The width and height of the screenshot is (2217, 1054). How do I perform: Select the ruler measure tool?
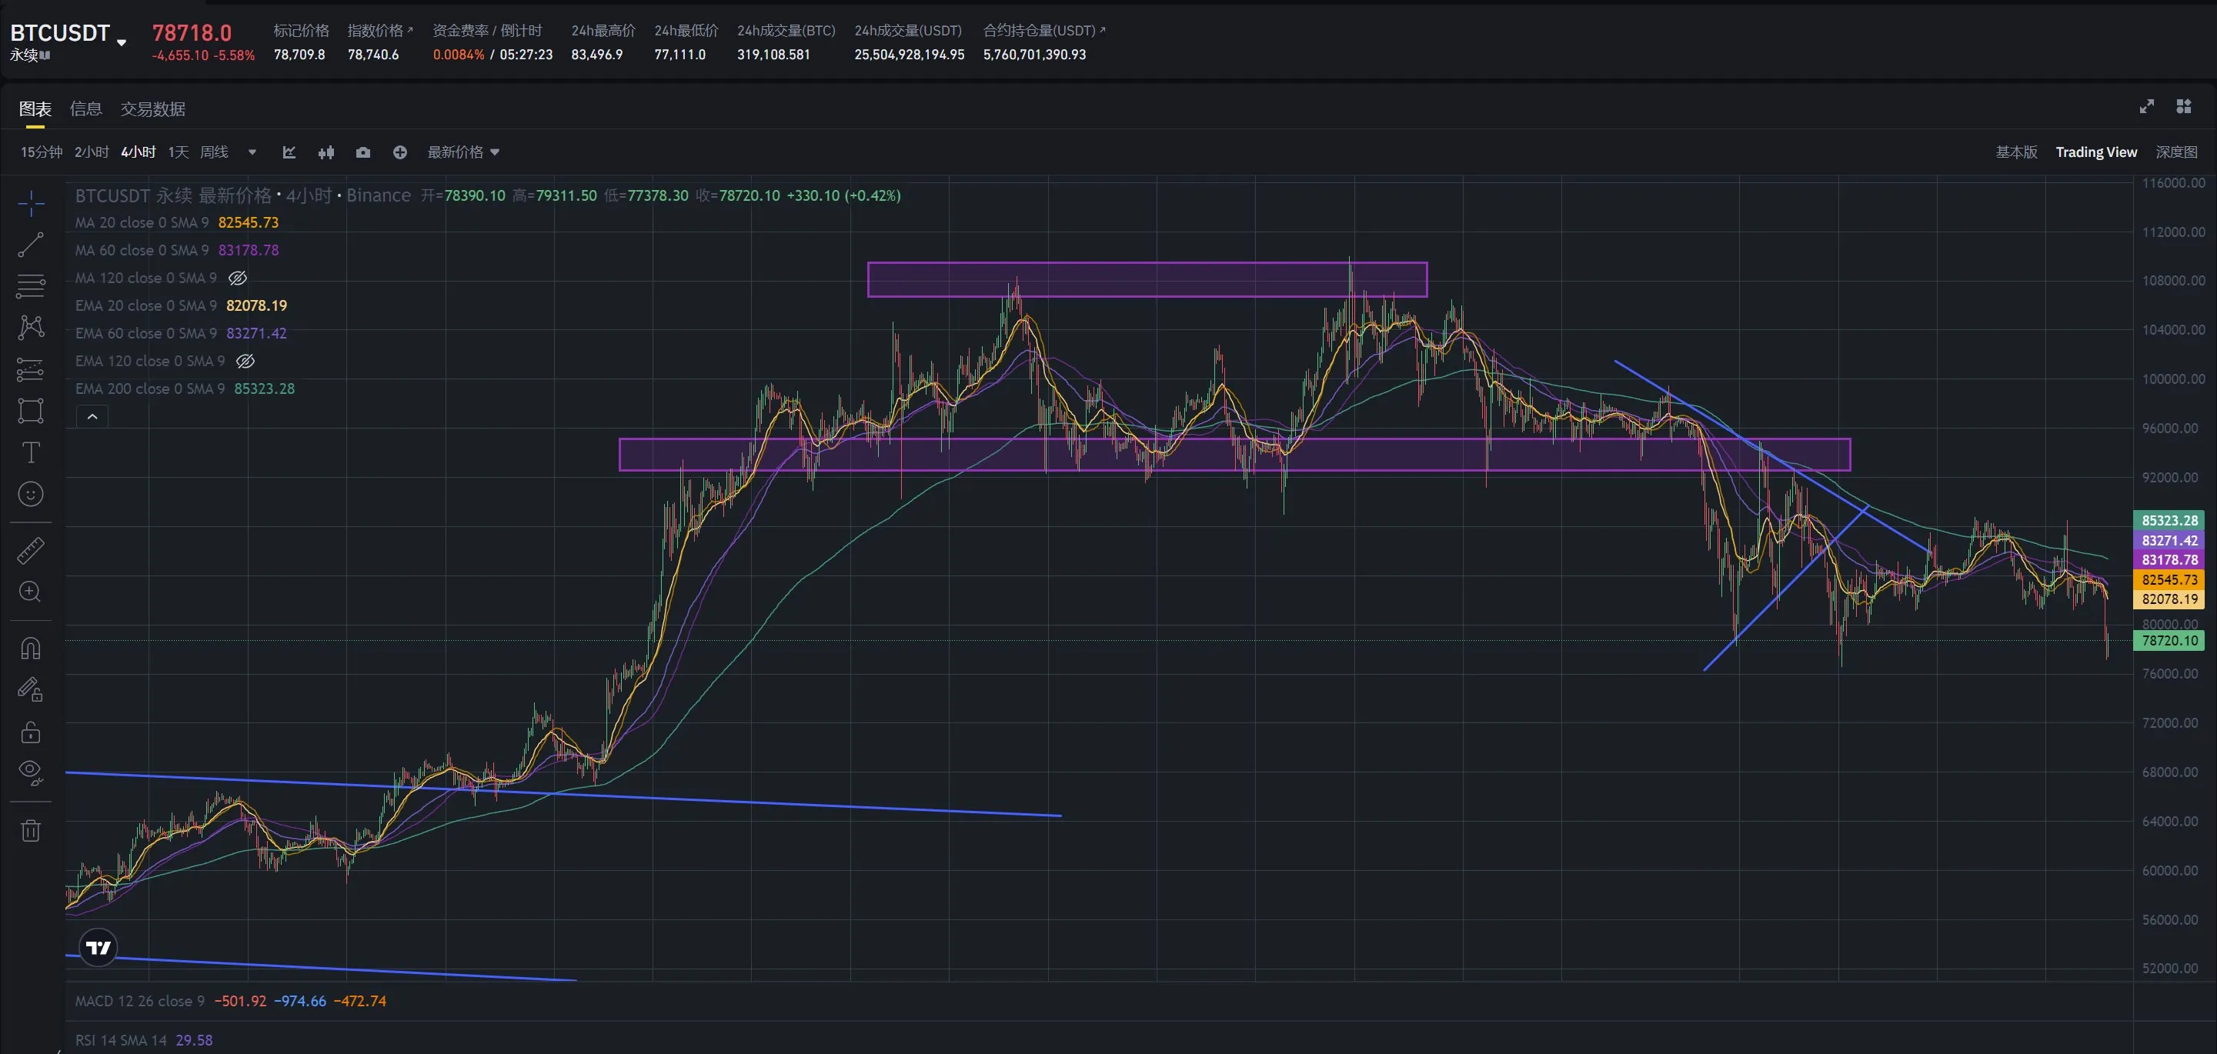pos(31,551)
